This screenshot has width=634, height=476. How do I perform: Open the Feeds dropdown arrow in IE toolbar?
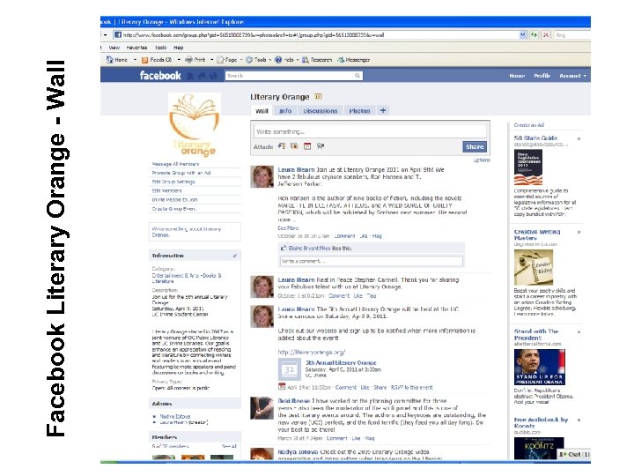(x=179, y=60)
